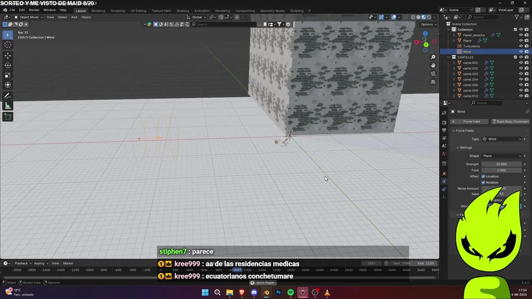Expand cartel.002 tree row
Screen dimensions: 532x299
(x=454, y=69)
